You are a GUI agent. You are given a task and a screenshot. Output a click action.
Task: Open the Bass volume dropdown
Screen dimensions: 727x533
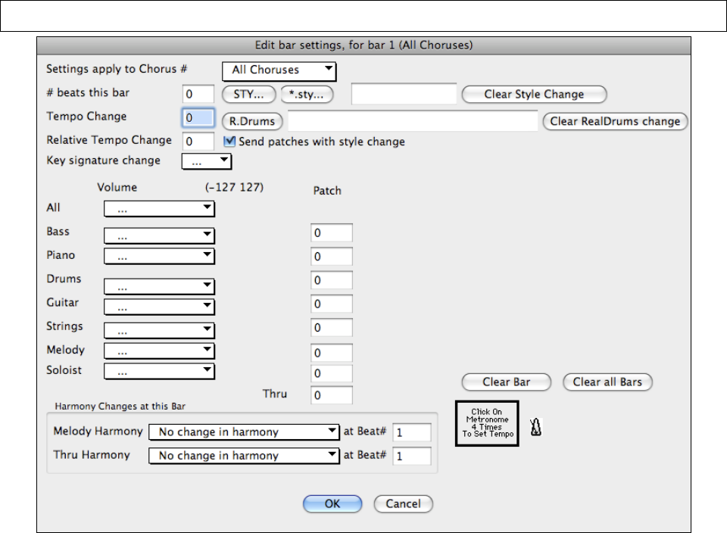(x=159, y=235)
